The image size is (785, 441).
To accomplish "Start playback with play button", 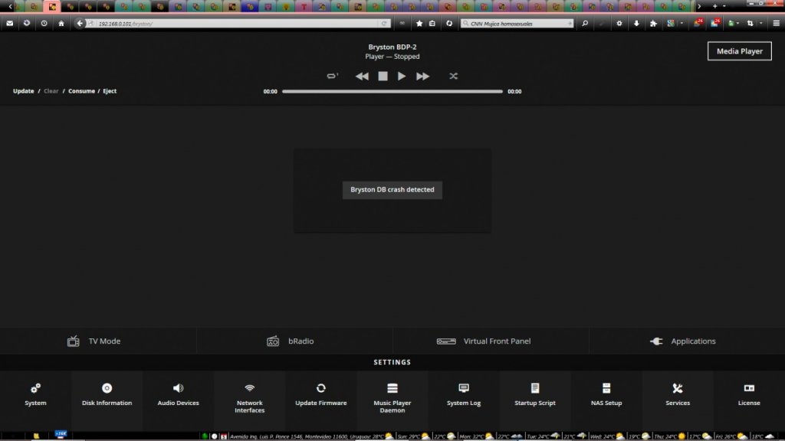I will [402, 76].
